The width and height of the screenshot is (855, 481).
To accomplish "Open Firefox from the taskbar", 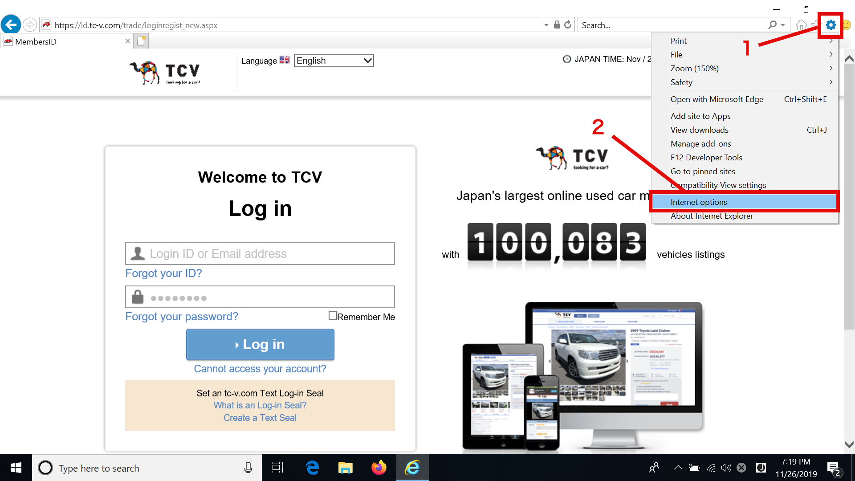I will point(379,468).
